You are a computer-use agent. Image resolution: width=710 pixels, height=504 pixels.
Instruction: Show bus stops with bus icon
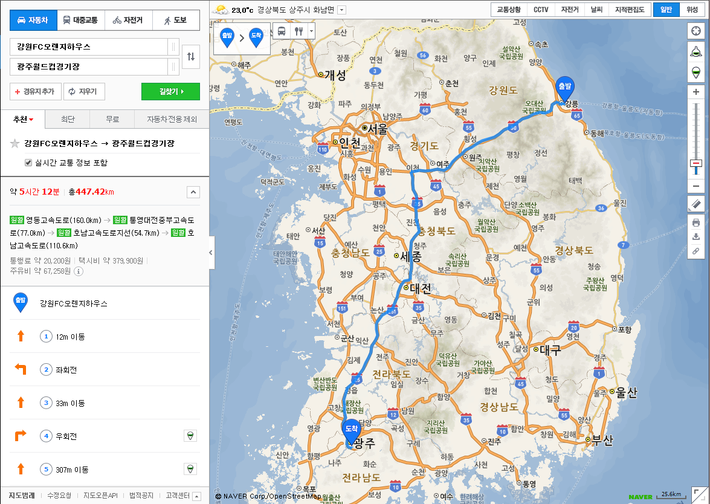(282, 31)
